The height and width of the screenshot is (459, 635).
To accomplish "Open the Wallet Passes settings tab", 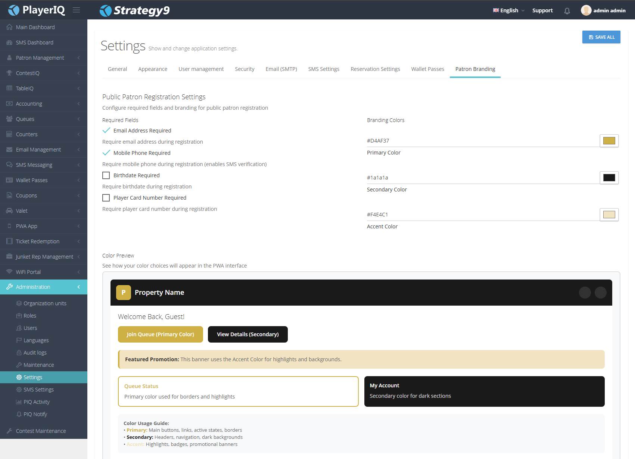I will (x=427, y=69).
